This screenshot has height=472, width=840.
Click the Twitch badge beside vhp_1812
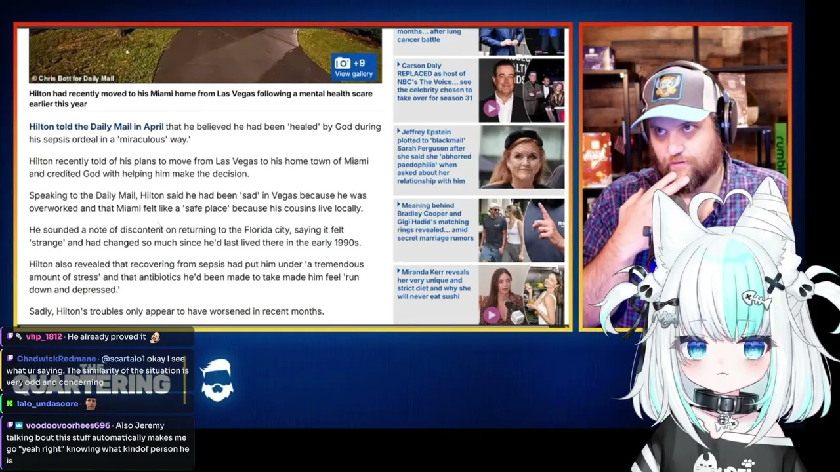click(x=10, y=336)
